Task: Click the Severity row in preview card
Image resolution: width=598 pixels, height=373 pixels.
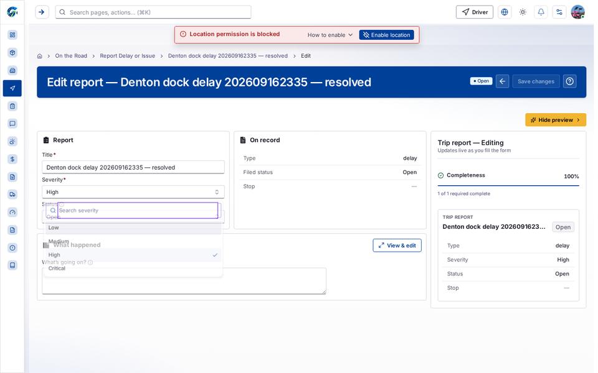Action: click(x=508, y=260)
